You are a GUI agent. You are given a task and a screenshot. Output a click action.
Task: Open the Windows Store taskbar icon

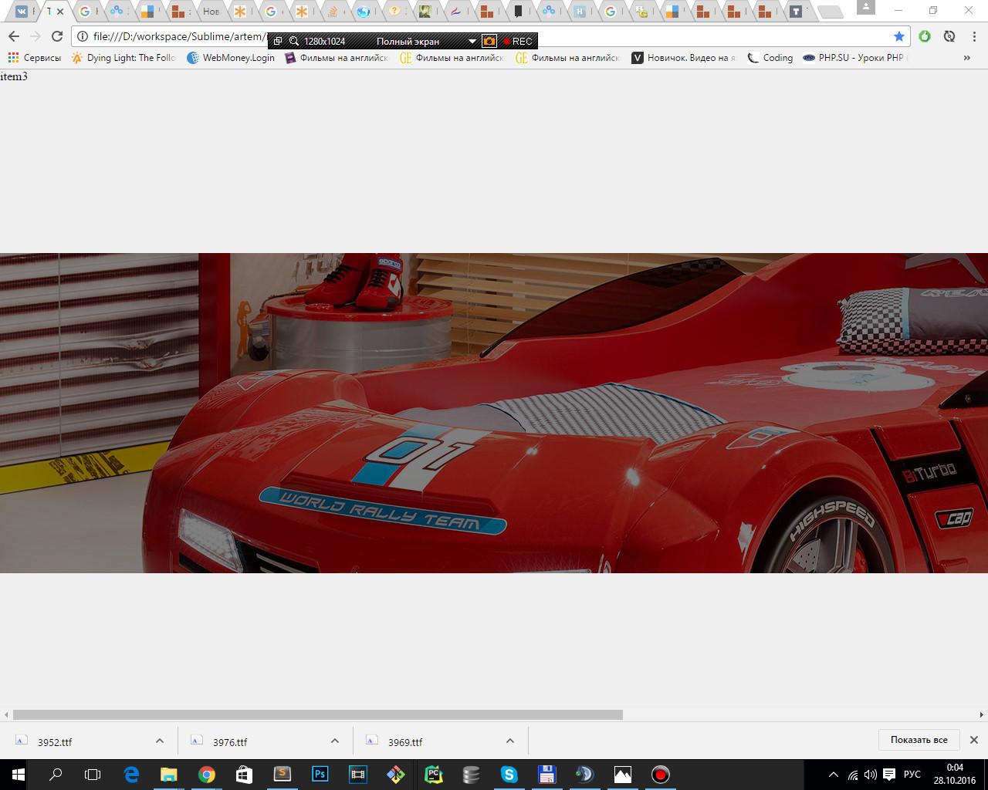tap(244, 775)
